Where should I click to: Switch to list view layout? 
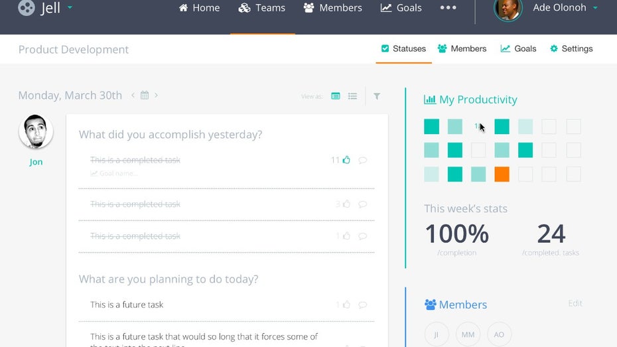click(x=352, y=96)
